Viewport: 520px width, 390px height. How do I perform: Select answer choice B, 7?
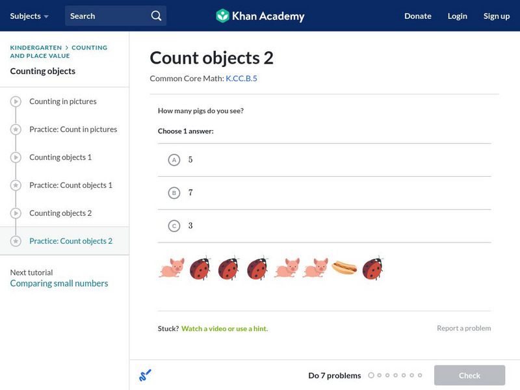174,193
